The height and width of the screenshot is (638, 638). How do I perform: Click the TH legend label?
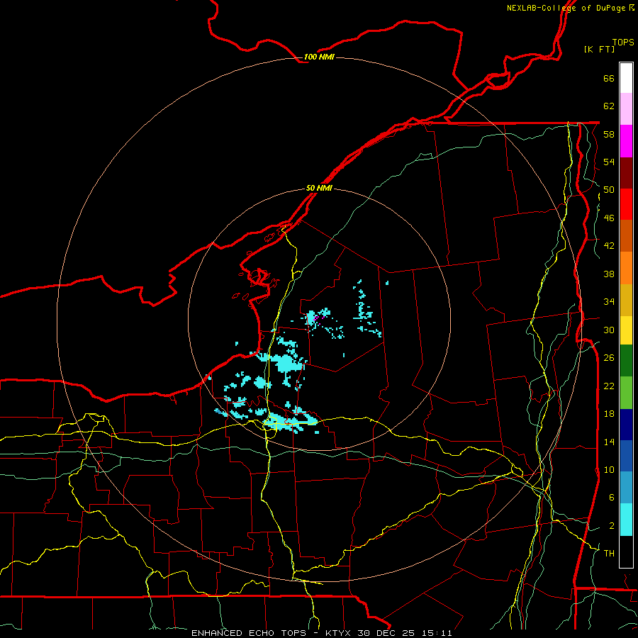(x=609, y=553)
